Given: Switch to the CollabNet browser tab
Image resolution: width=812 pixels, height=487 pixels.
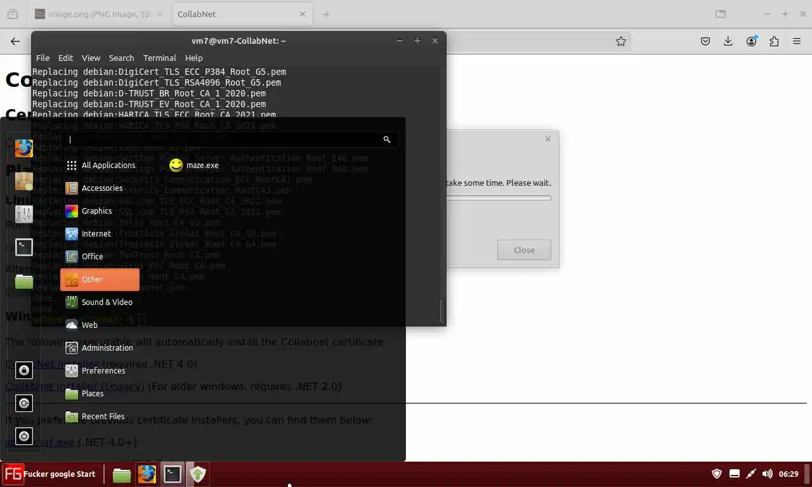Looking at the screenshot, I should (x=242, y=14).
